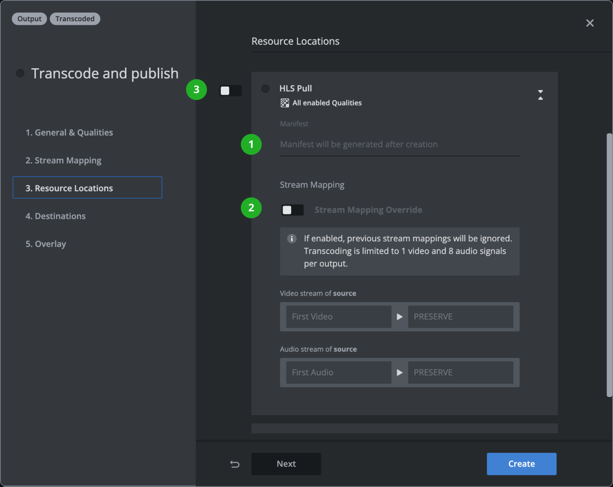This screenshot has height=487, width=613.
Task: Click the vertical scrollbar on the right
Action: 609,265
